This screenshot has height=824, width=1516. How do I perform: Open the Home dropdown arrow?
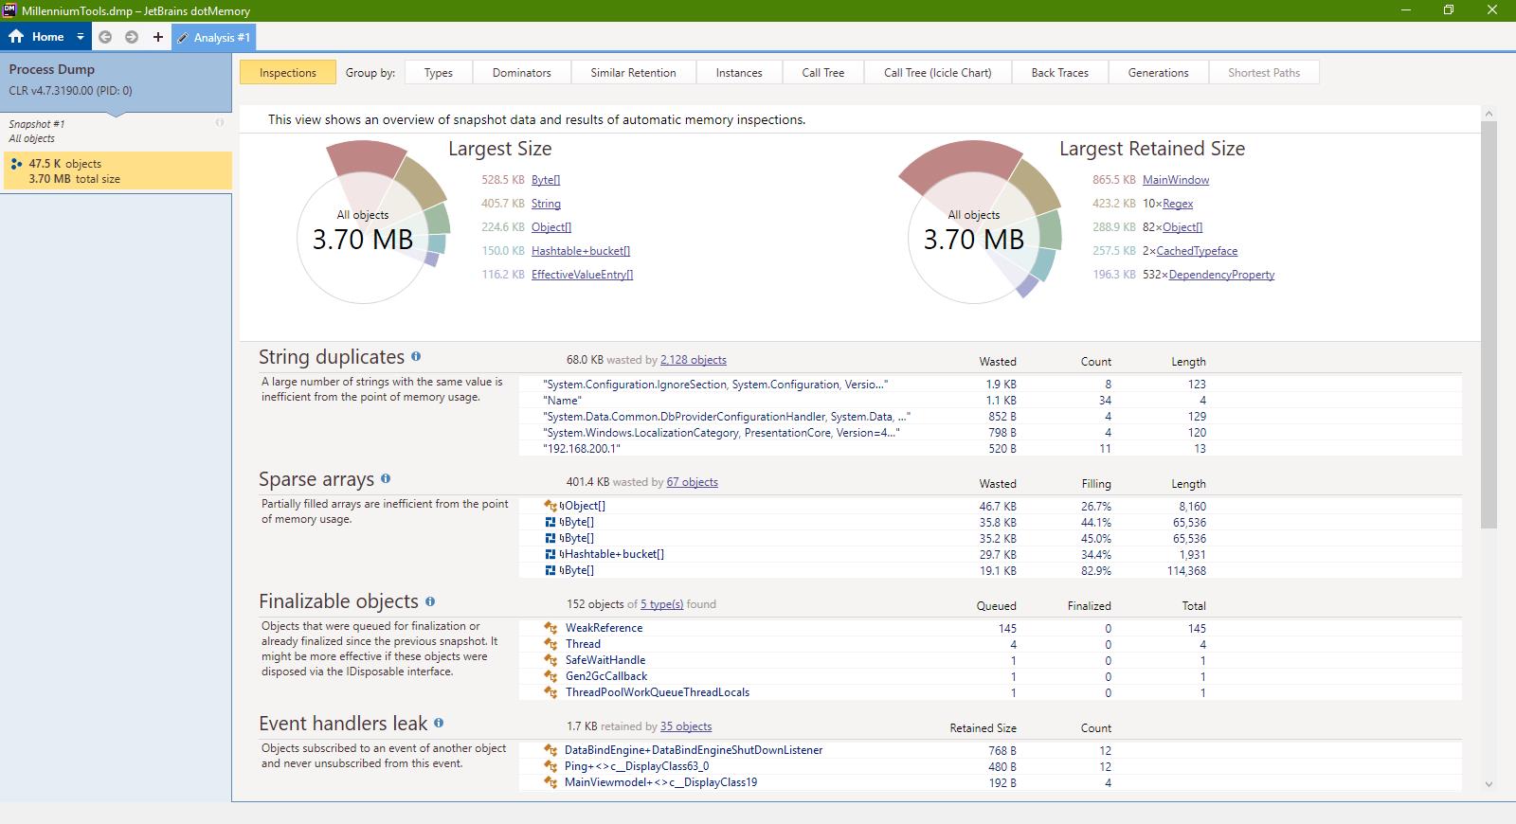pos(81,37)
